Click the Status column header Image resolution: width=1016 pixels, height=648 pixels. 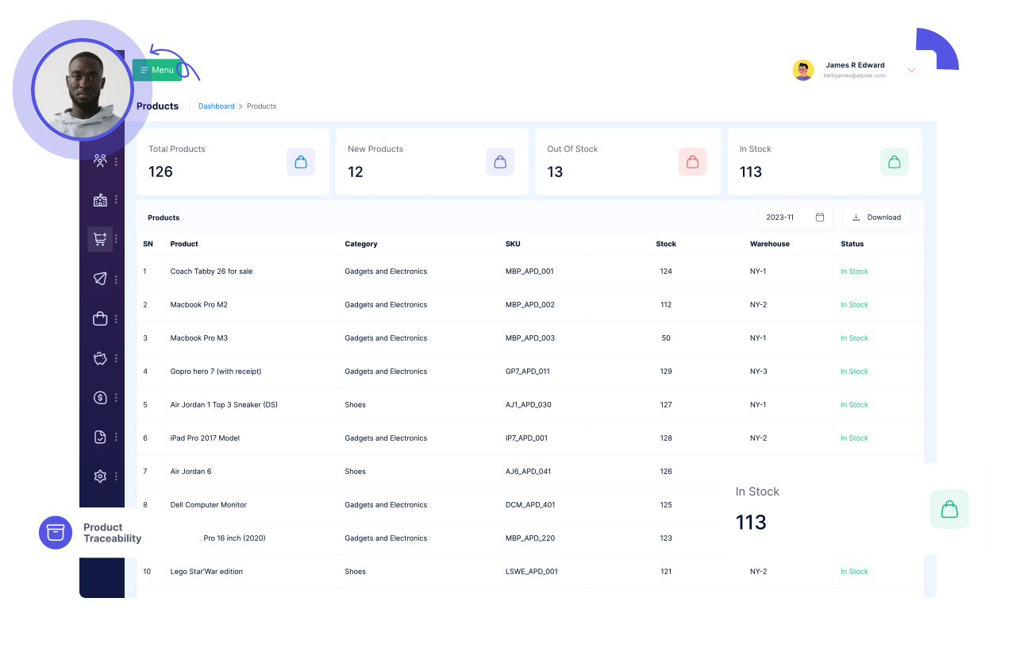click(852, 244)
